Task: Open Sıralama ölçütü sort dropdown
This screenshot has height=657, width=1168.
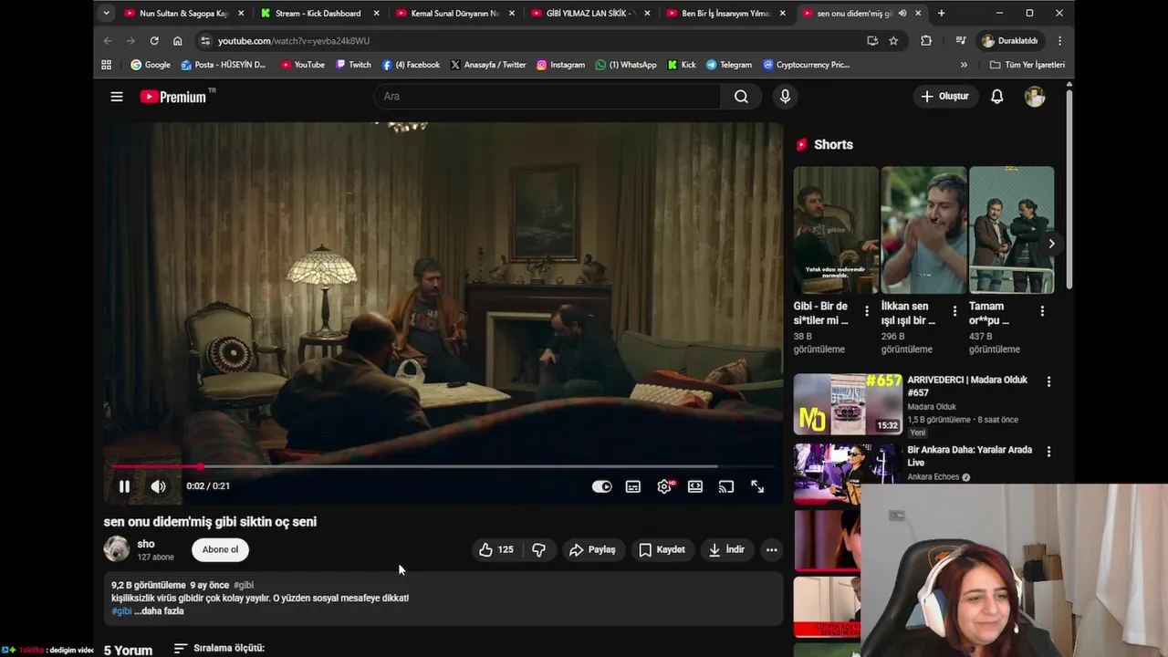Action: (219, 648)
